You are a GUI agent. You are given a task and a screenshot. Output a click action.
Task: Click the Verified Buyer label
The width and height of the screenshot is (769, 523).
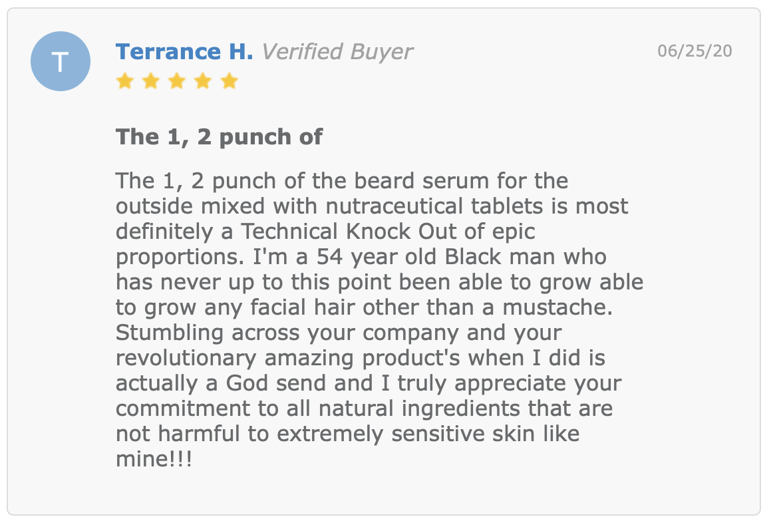pos(337,51)
